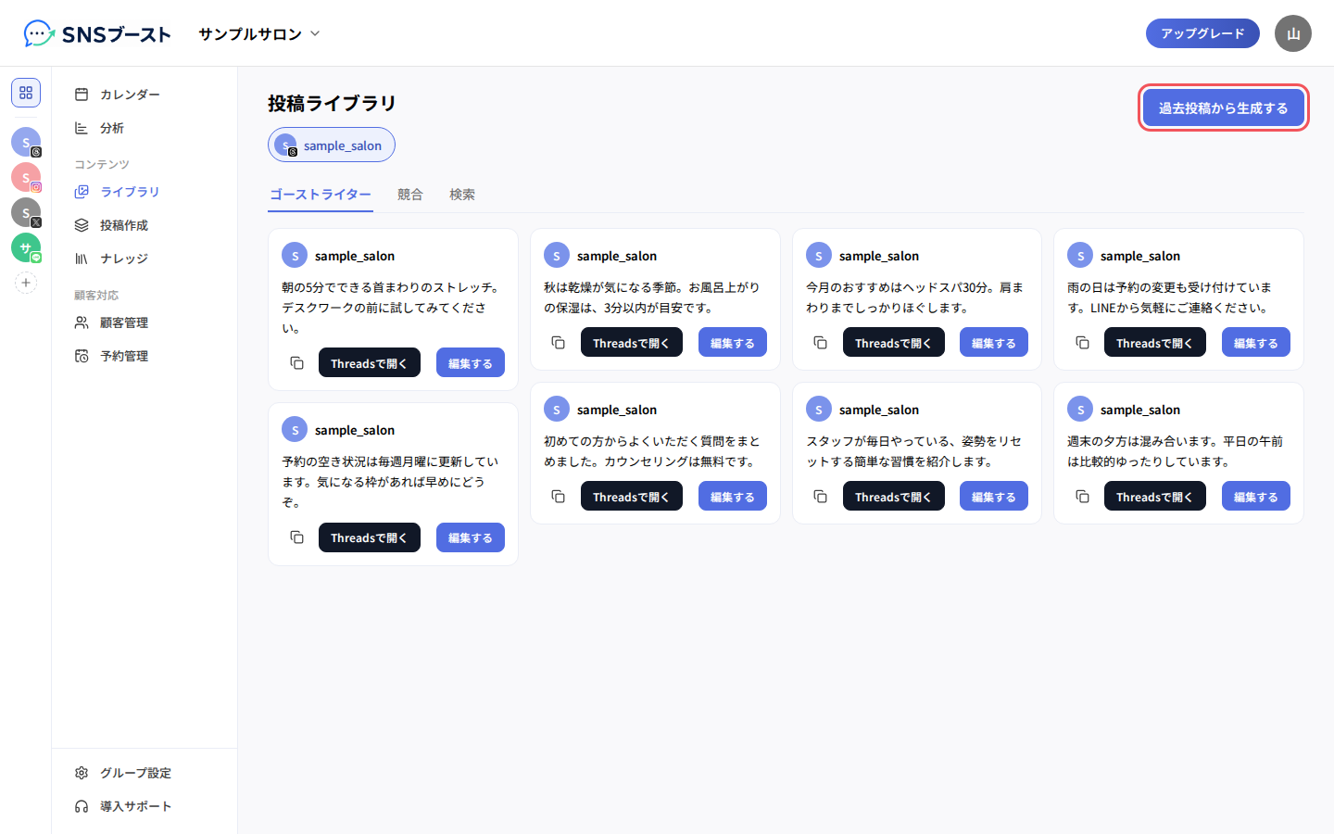Screen dimensions: 1334x834
Task: Click 過去投稿から生成する button
Action: coord(1223,107)
